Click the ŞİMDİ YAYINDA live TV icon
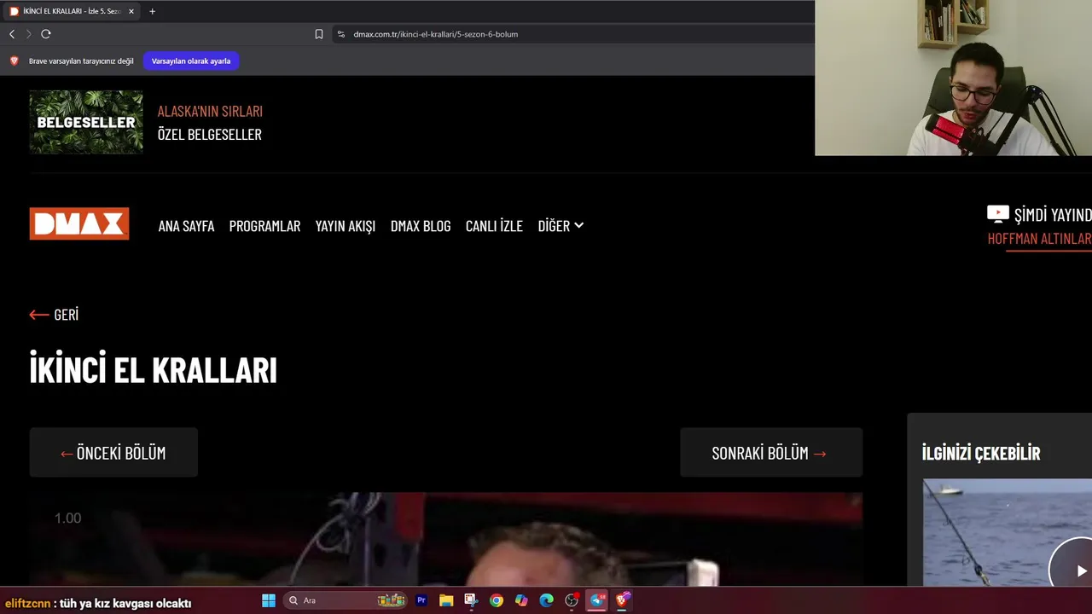 [997, 213]
